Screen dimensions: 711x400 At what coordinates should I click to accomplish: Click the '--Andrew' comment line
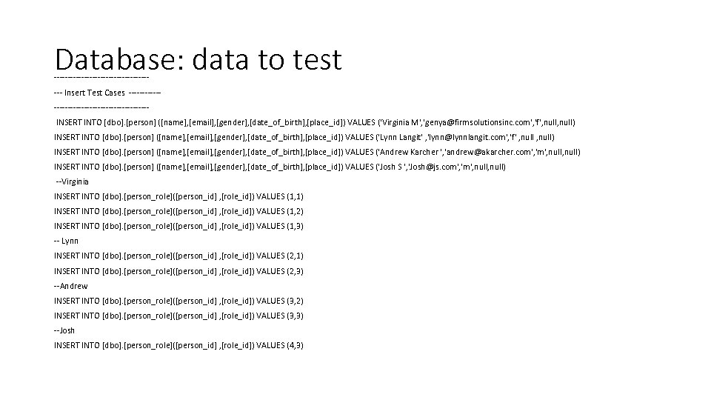tap(71, 286)
